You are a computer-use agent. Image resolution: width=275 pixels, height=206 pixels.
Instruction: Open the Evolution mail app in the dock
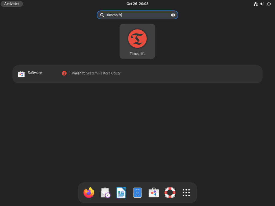[105, 192]
